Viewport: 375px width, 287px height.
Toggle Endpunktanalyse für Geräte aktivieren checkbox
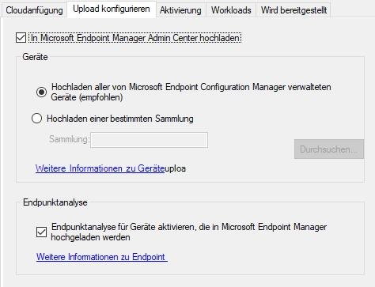coord(41,232)
